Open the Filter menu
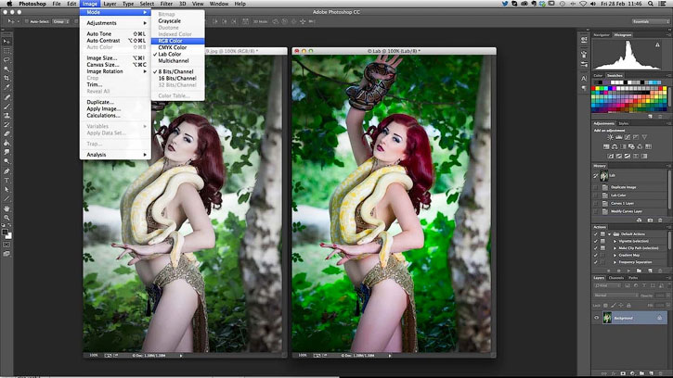Screen dimensions: 673x378 pyautogui.click(x=166, y=4)
